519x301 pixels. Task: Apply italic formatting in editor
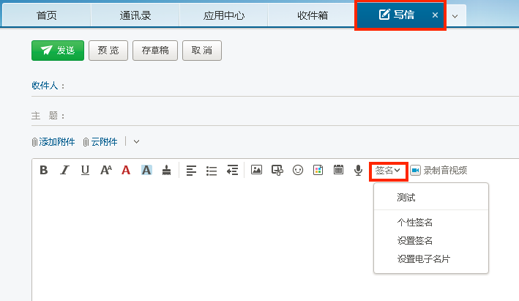64,170
